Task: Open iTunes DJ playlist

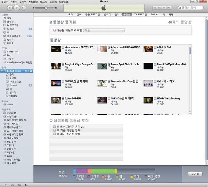Action: pos(11,113)
